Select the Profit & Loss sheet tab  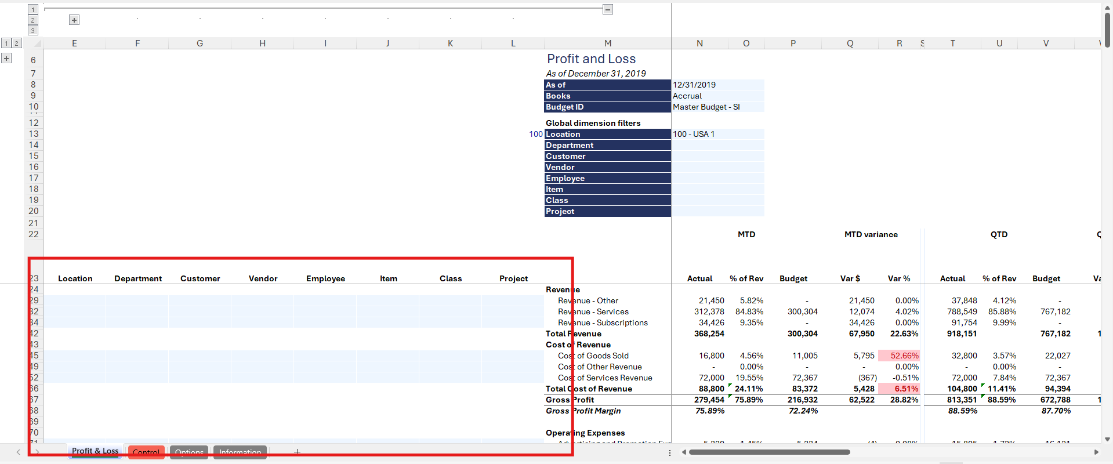pyautogui.click(x=95, y=451)
